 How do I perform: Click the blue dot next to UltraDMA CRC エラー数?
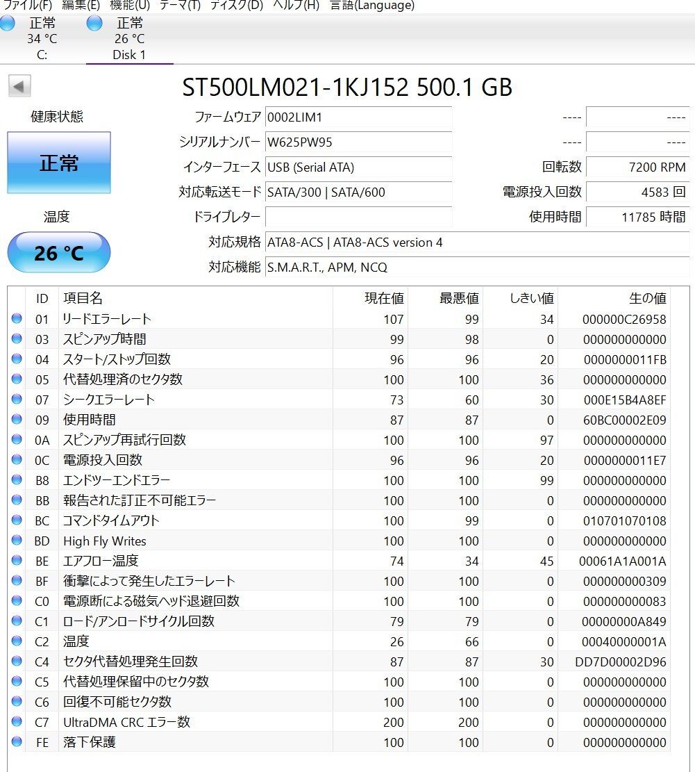tap(17, 722)
